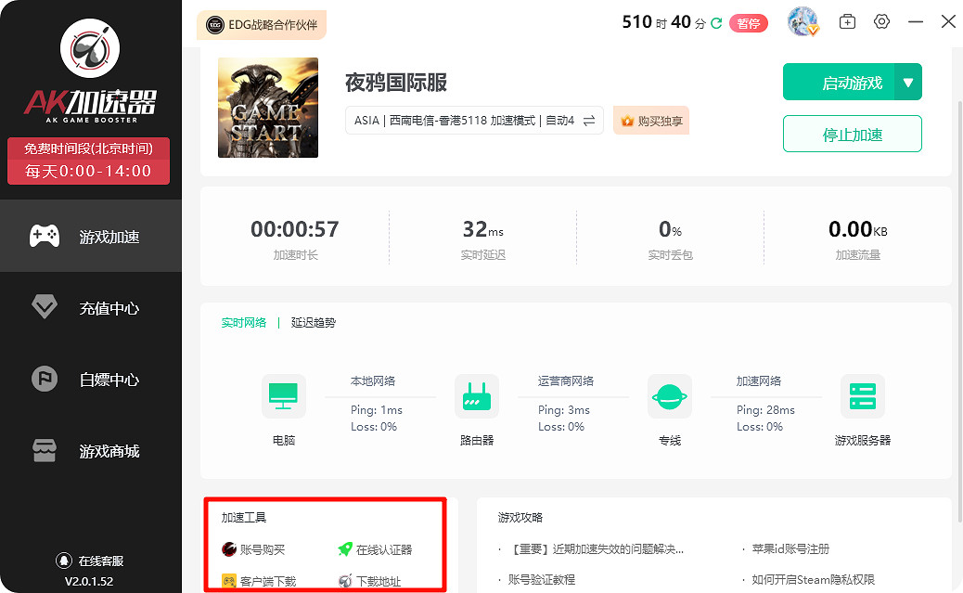Expand the 启动游戏 dropdown arrow
The height and width of the screenshot is (593, 963).
click(908, 83)
